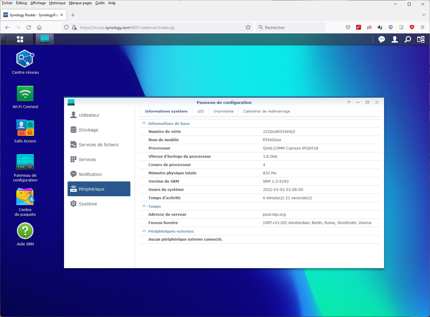Select Services de fichiers in sidebar
This screenshot has height=317, width=430.
pyautogui.click(x=98, y=145)
